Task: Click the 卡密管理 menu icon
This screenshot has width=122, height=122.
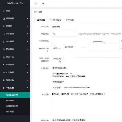Action: (4, 42)
